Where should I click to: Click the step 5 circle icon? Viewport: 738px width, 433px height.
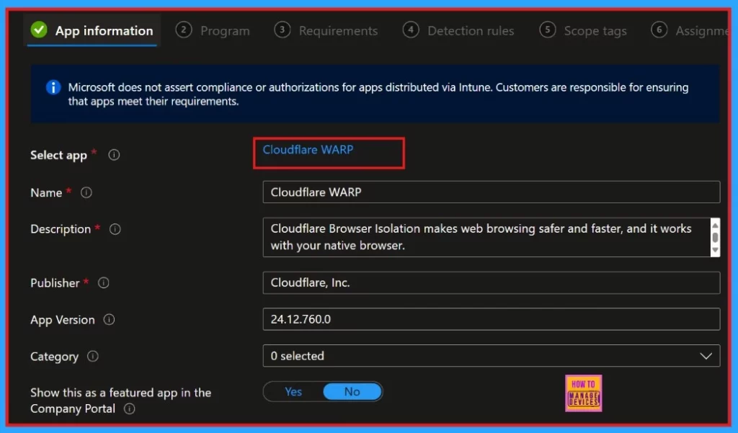pos(548,30)
